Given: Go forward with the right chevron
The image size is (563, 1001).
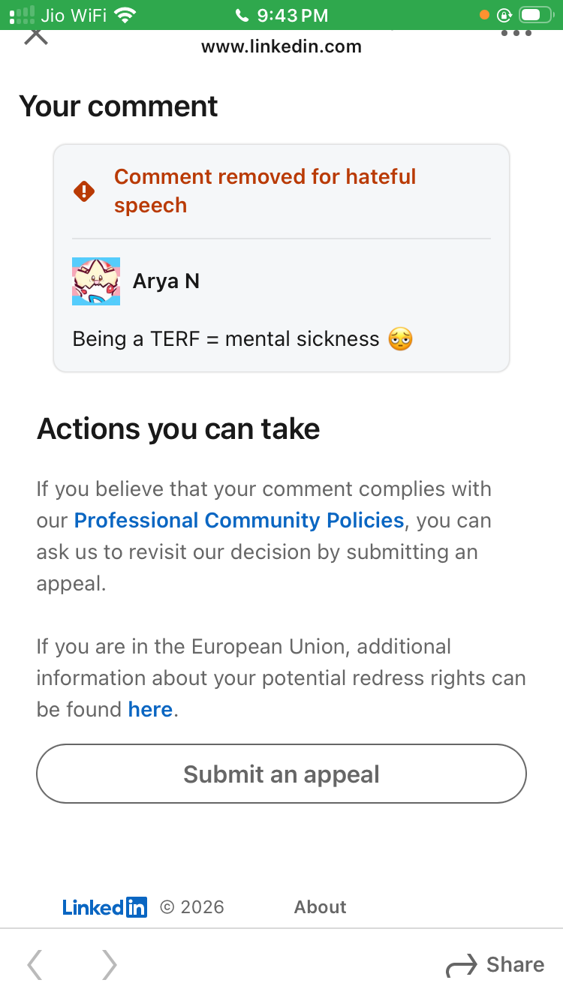Looking at the screenshot, I should 110,965.
